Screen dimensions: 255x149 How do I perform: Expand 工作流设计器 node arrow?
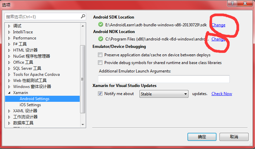coord(9,117)
